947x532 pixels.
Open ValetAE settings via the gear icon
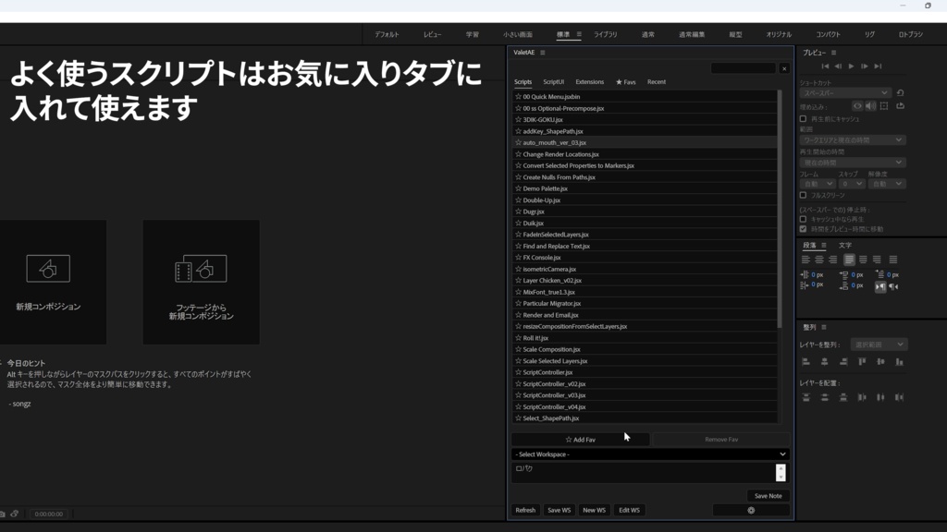pos(749,510)
